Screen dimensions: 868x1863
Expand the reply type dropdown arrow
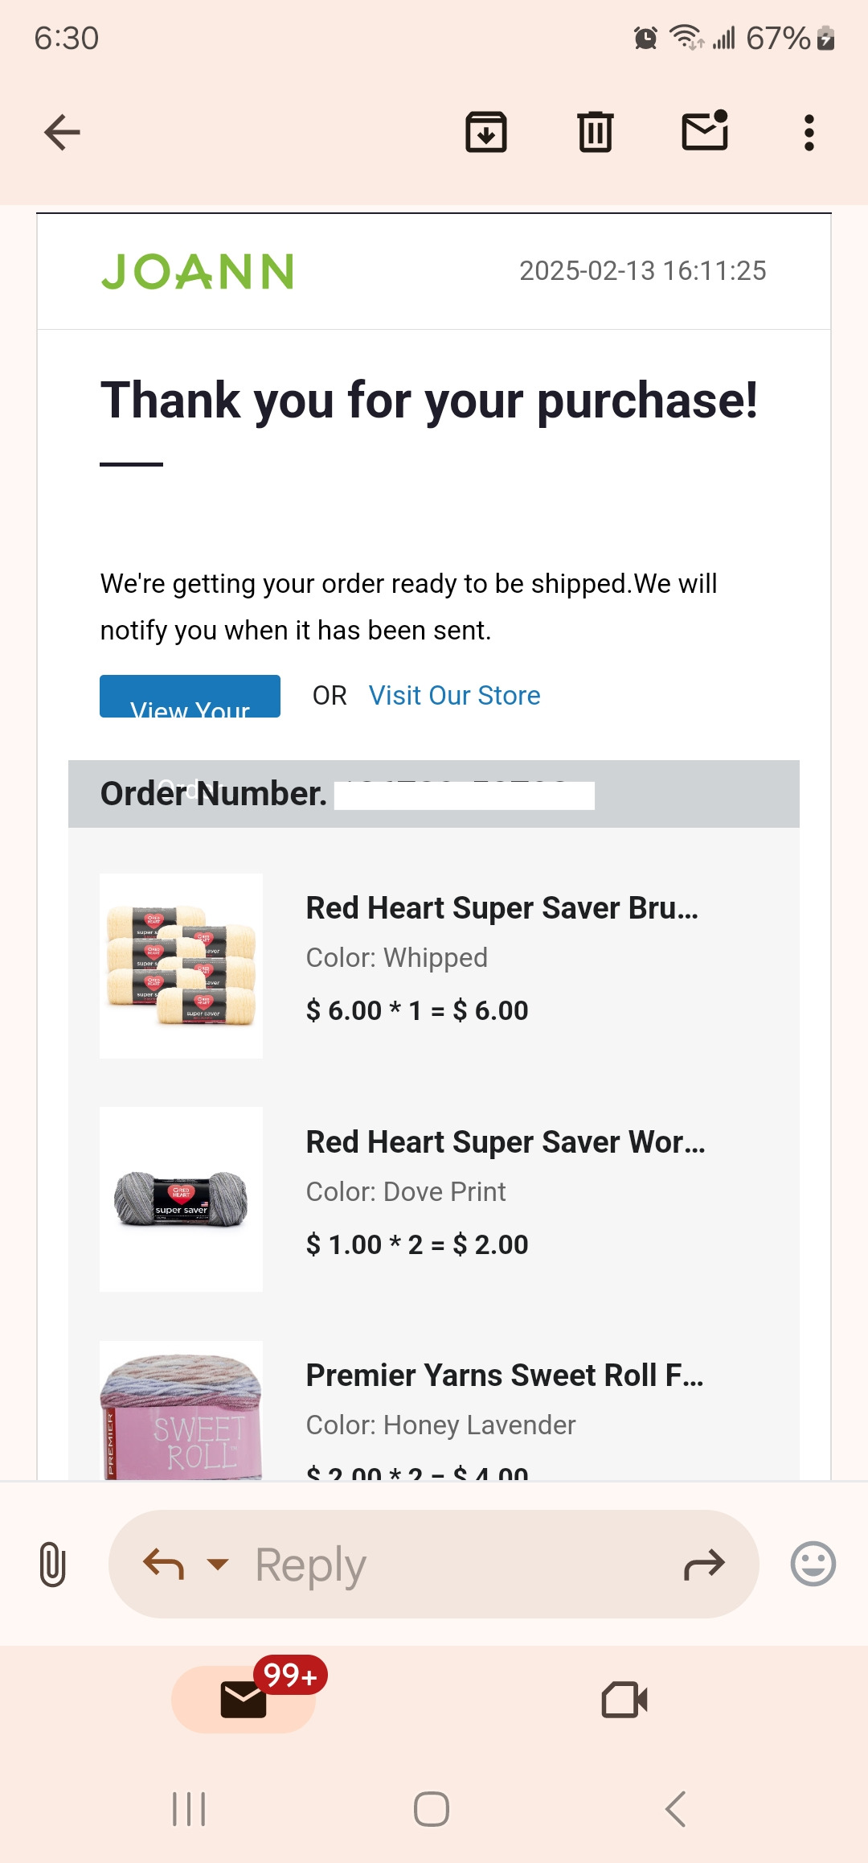[x=218, y=1564]
